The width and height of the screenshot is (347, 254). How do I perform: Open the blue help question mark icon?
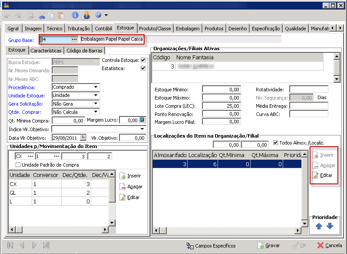(98, 16)
